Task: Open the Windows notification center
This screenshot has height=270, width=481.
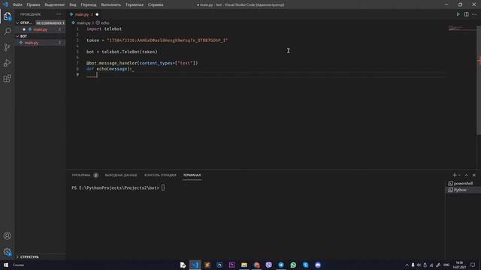Action: pos(473,265)
